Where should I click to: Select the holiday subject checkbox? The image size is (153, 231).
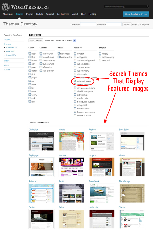[100, 53]
